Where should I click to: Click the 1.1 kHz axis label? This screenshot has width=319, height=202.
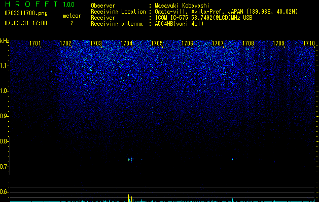click(4, 66)
